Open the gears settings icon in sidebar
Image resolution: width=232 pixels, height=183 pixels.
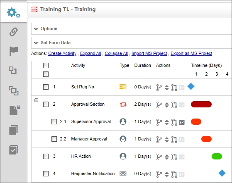coord(14,13)
